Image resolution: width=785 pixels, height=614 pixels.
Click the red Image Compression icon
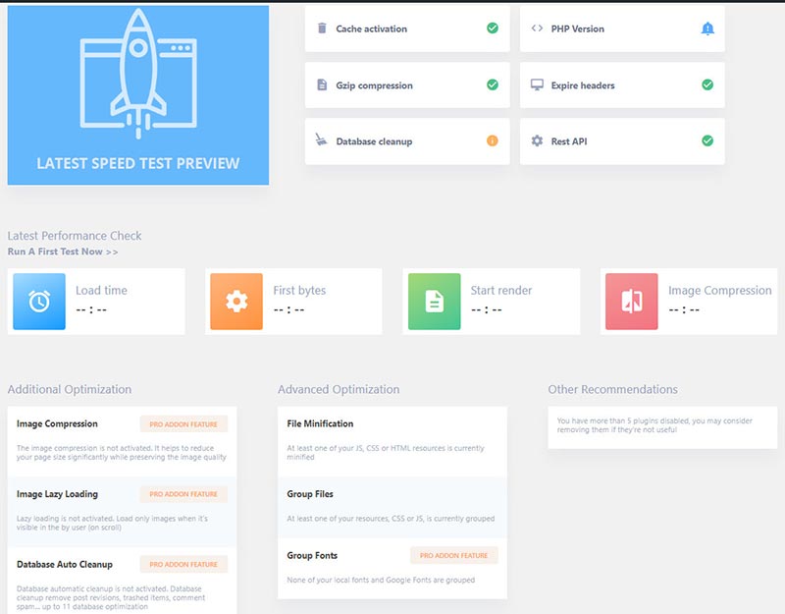(631, 302)
